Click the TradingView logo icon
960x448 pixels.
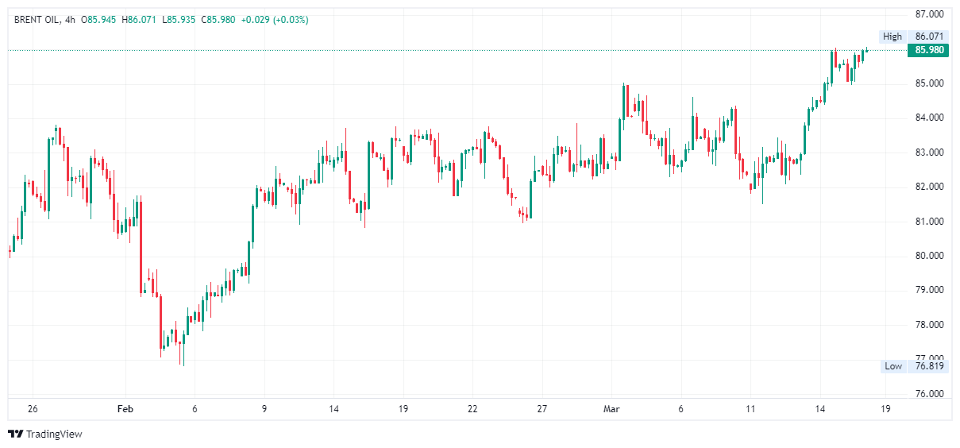click(15, 434)
